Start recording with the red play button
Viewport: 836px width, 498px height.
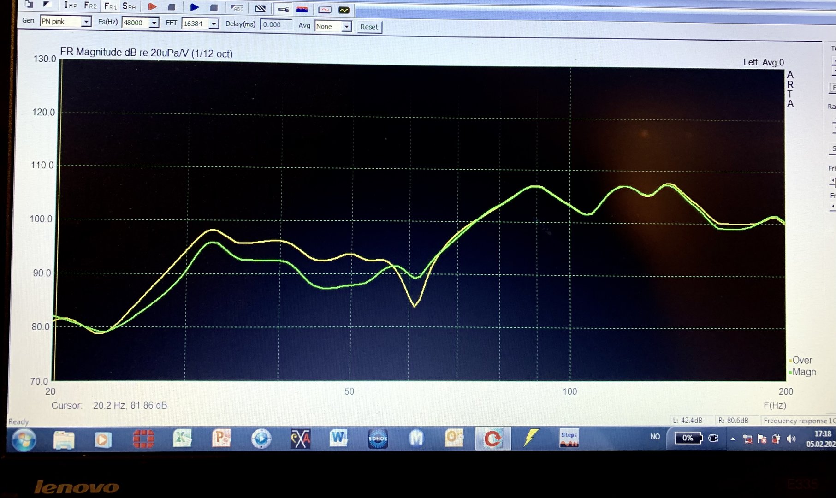(152, 7)
